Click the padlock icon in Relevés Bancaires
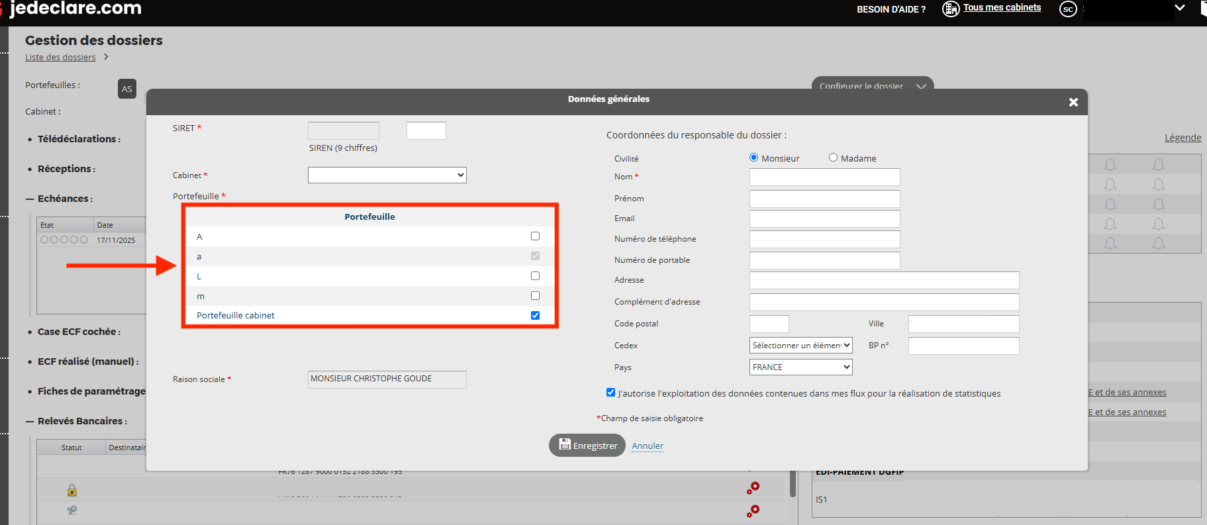Image resolution: width=1207 pixels, height=525 pixels. click(x=72, y=491)
